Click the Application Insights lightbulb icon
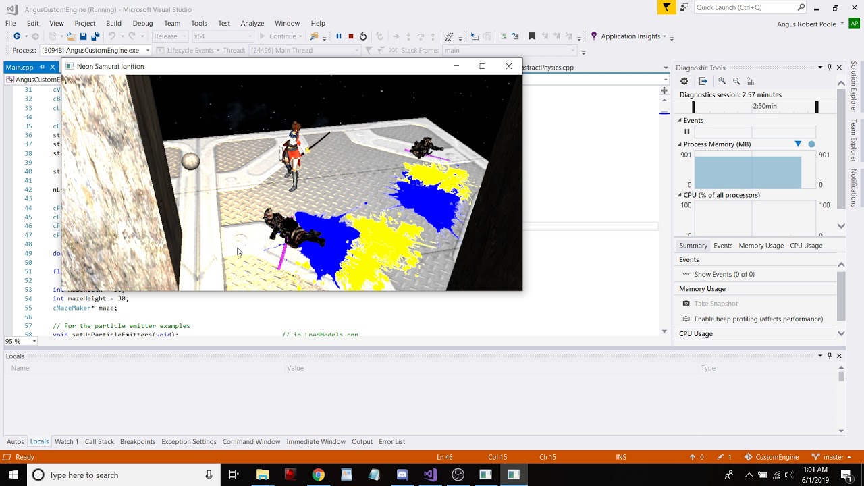This screenshot has height=486, width=864. 594,36
